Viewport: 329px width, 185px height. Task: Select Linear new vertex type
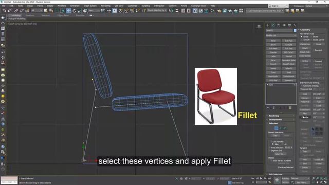click(x=302, y=36)
